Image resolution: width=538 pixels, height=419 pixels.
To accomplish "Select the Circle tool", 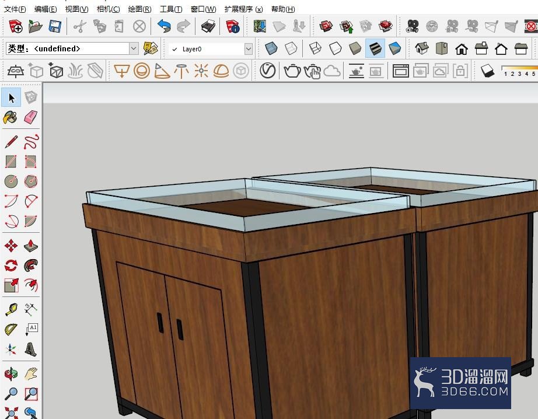I will tap(11, 181).
